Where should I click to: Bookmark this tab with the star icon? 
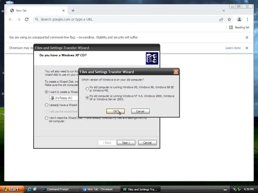coord(229,19)
